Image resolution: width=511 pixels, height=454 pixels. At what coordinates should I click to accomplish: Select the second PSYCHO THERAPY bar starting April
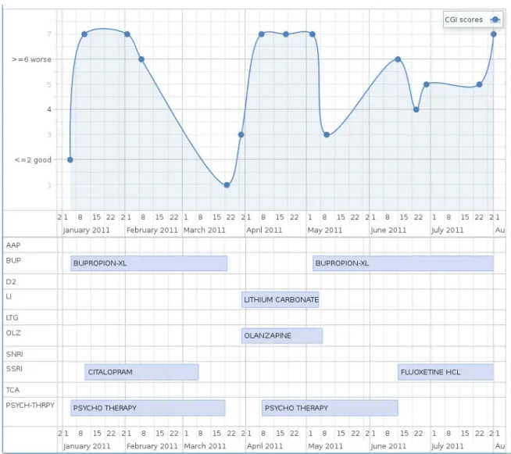pos(330,408)
